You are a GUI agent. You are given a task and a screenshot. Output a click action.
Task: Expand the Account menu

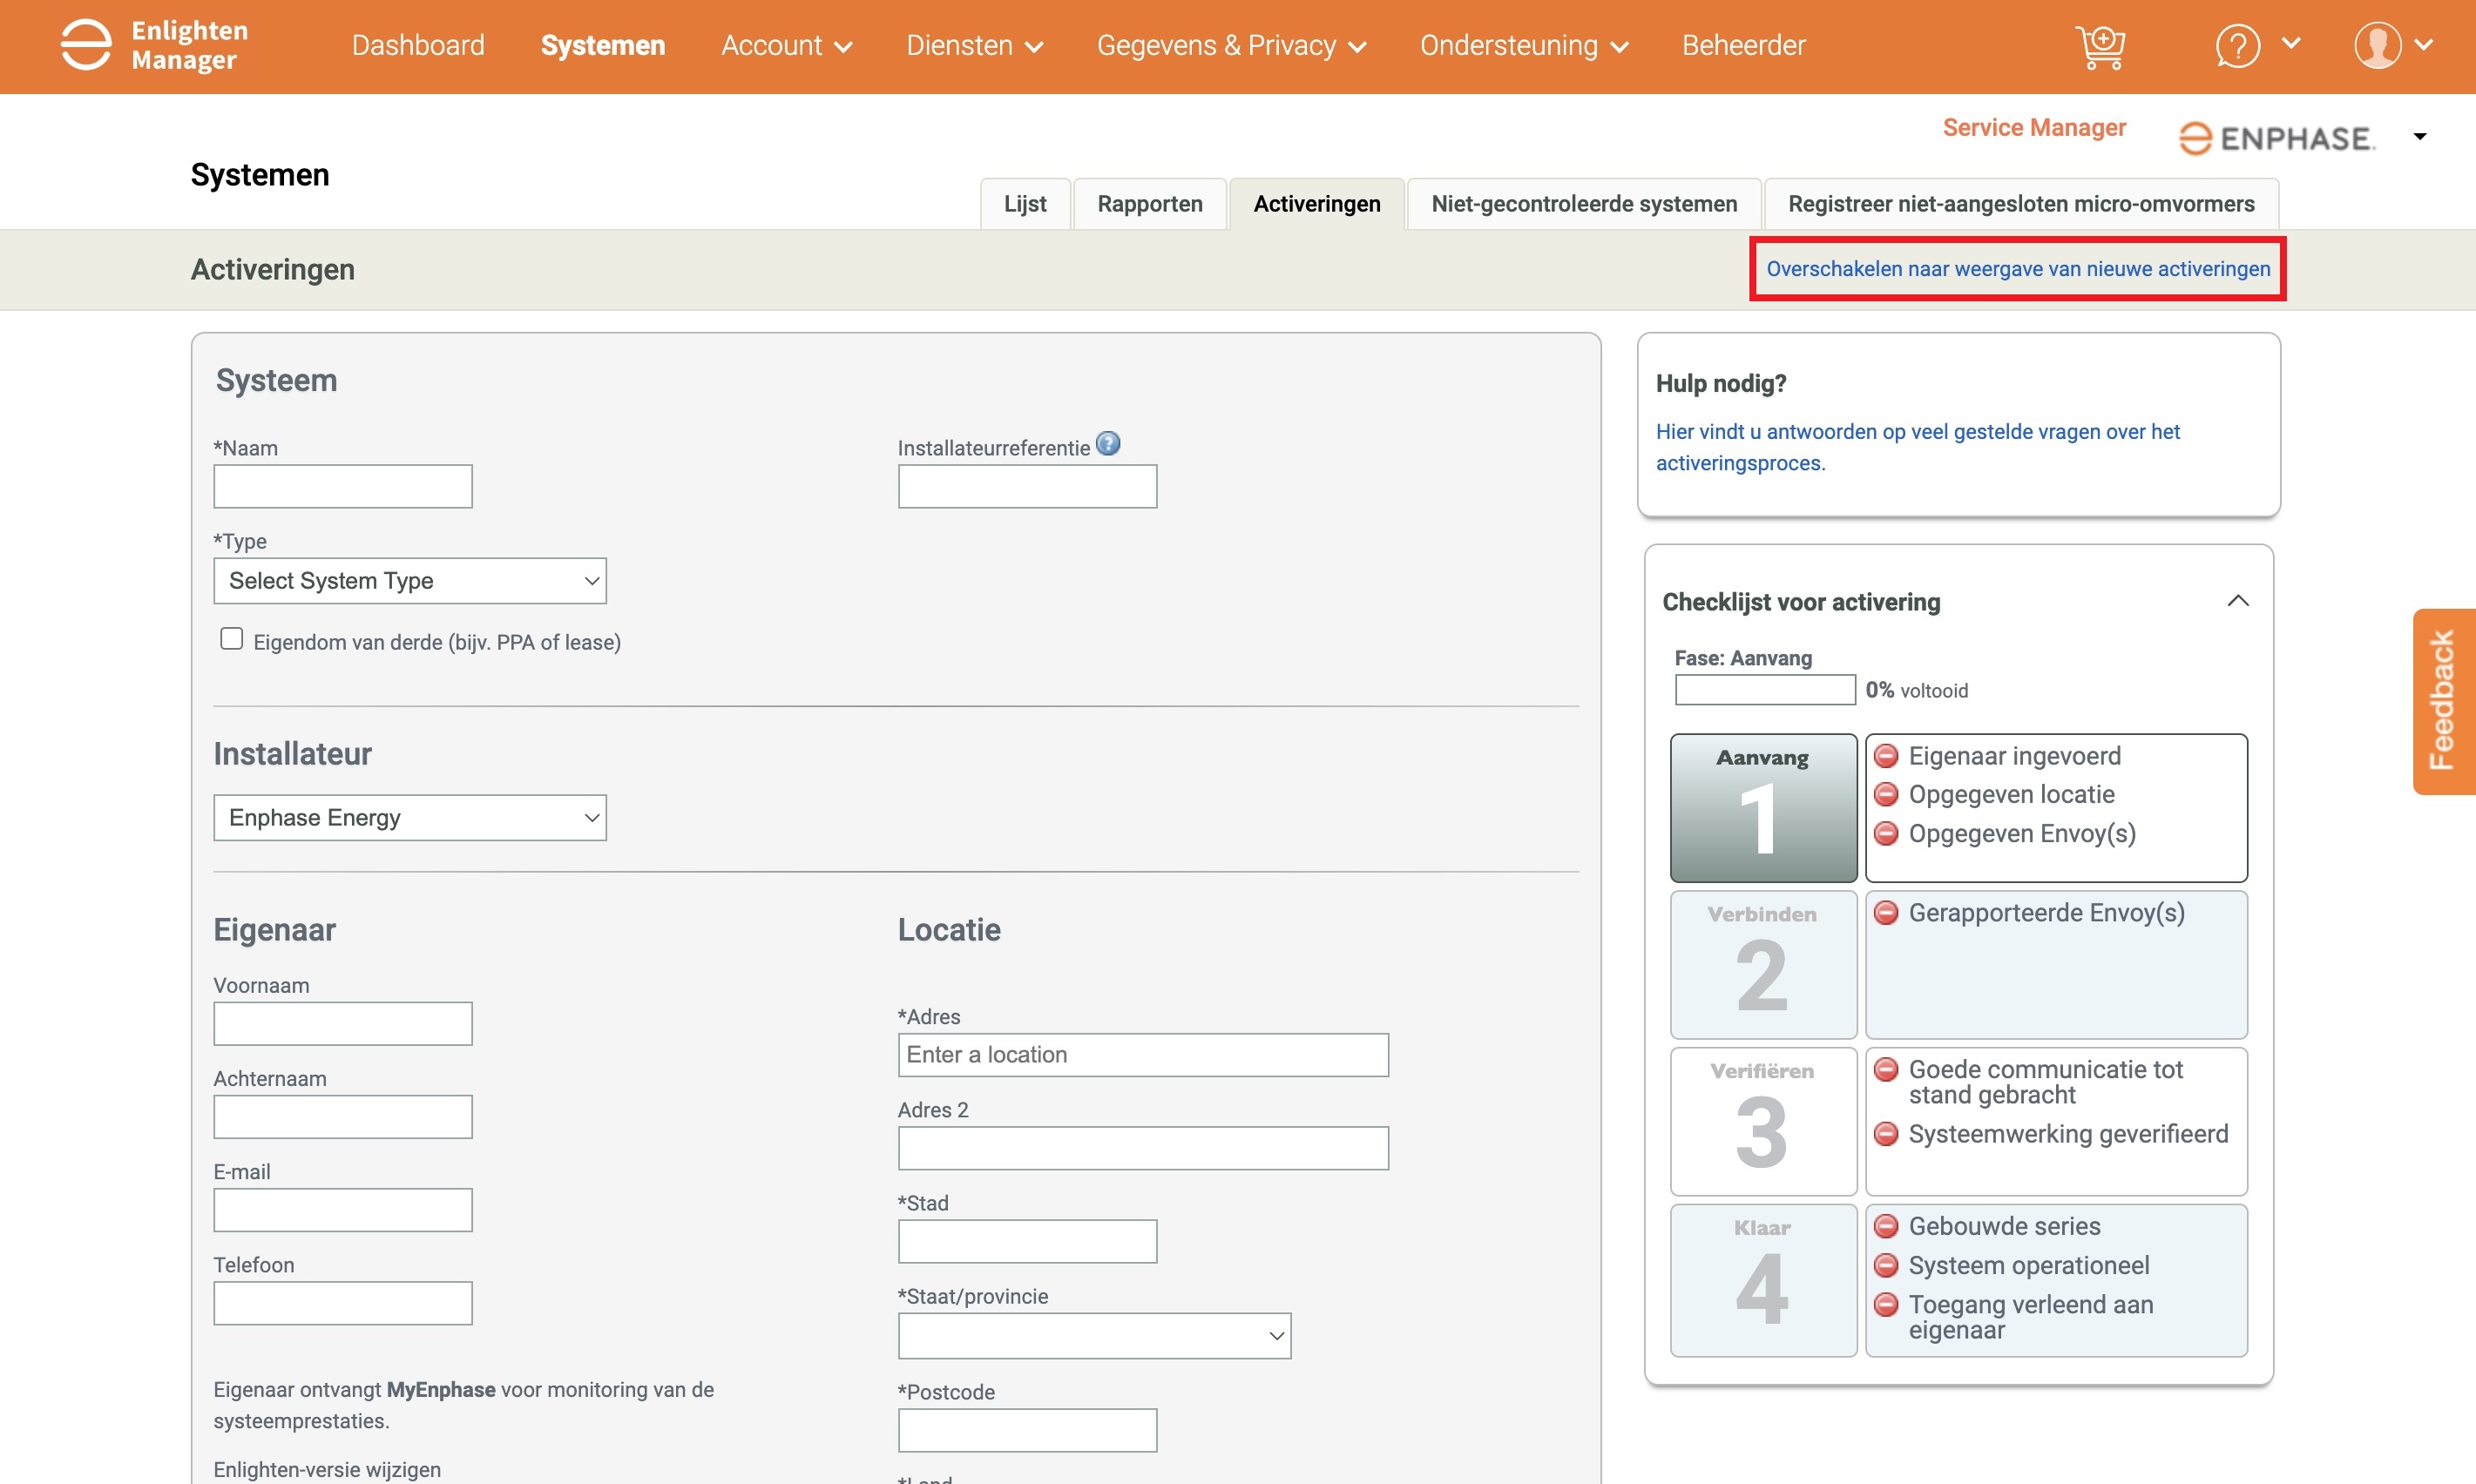(787, 46)
